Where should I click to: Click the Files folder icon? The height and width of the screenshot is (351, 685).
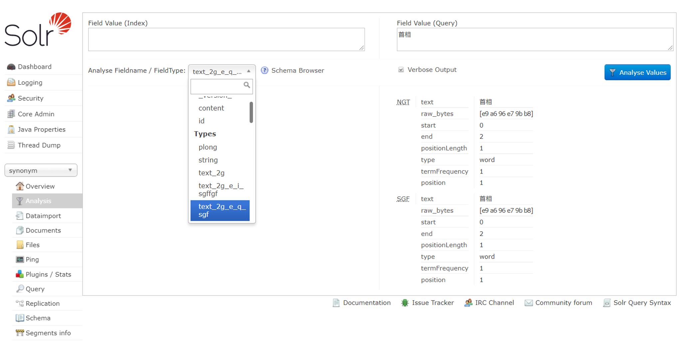(x=20, y=245)
